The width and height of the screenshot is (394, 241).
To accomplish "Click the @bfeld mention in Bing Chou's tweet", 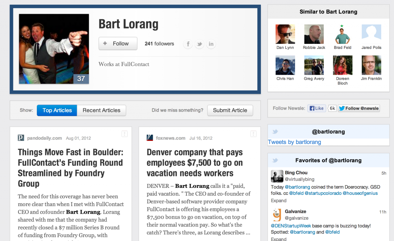I will [296, 193].
